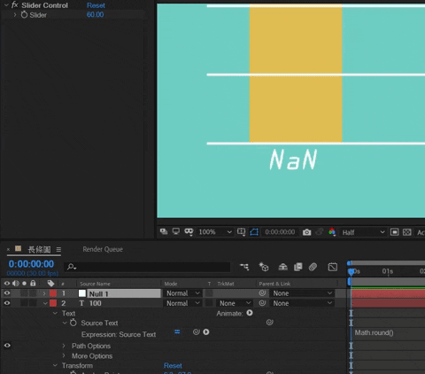Click 100 layer parent pick whip icon

[262, 303]
